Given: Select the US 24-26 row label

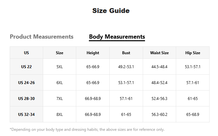Looking at the screenshot, I should [x=26, y=83].
